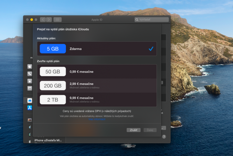Select the 50 GB storage plan
Screen dimensions: 233x156
point(97,72)
